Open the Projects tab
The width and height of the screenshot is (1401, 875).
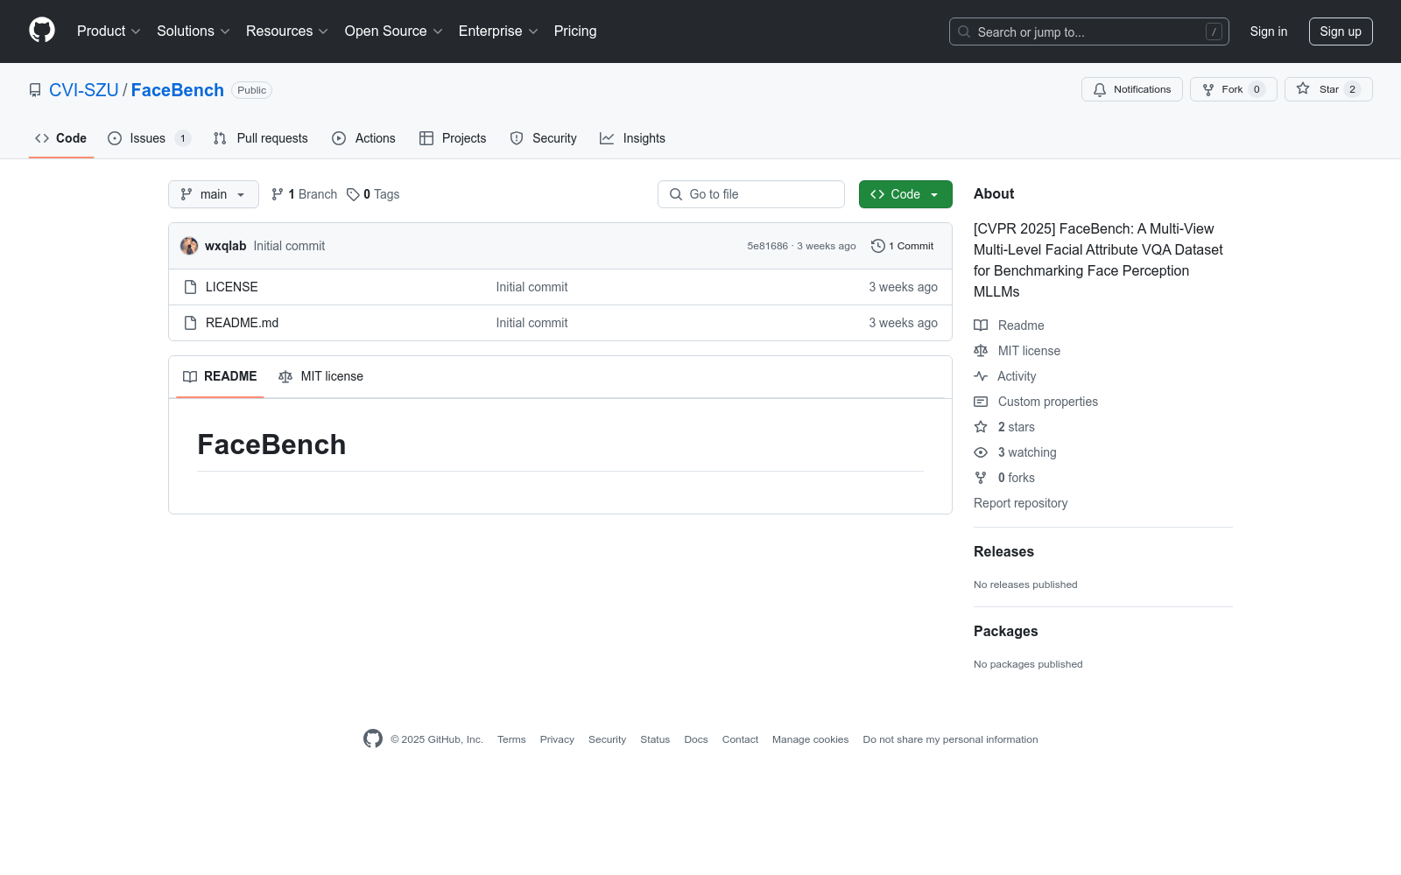tap(453, 138)
